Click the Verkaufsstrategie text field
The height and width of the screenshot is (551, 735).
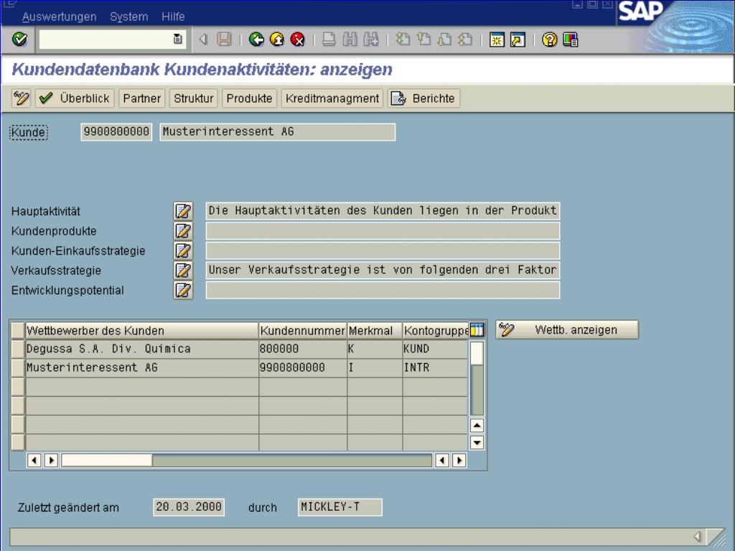click(383, 270)
